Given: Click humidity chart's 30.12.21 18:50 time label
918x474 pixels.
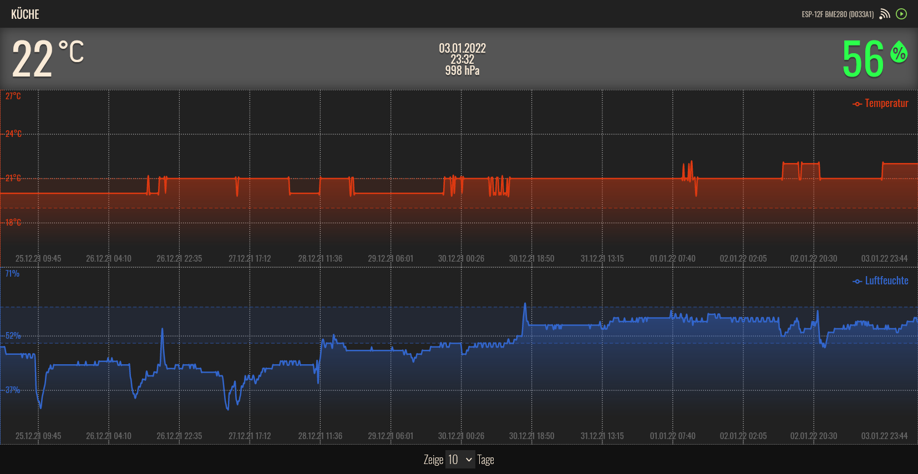Looking at the screenshot, I should 531,436.
